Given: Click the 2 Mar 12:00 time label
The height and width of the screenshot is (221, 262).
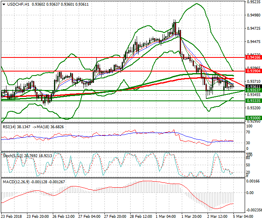Looking at the screenshot, I should (217, 217).
